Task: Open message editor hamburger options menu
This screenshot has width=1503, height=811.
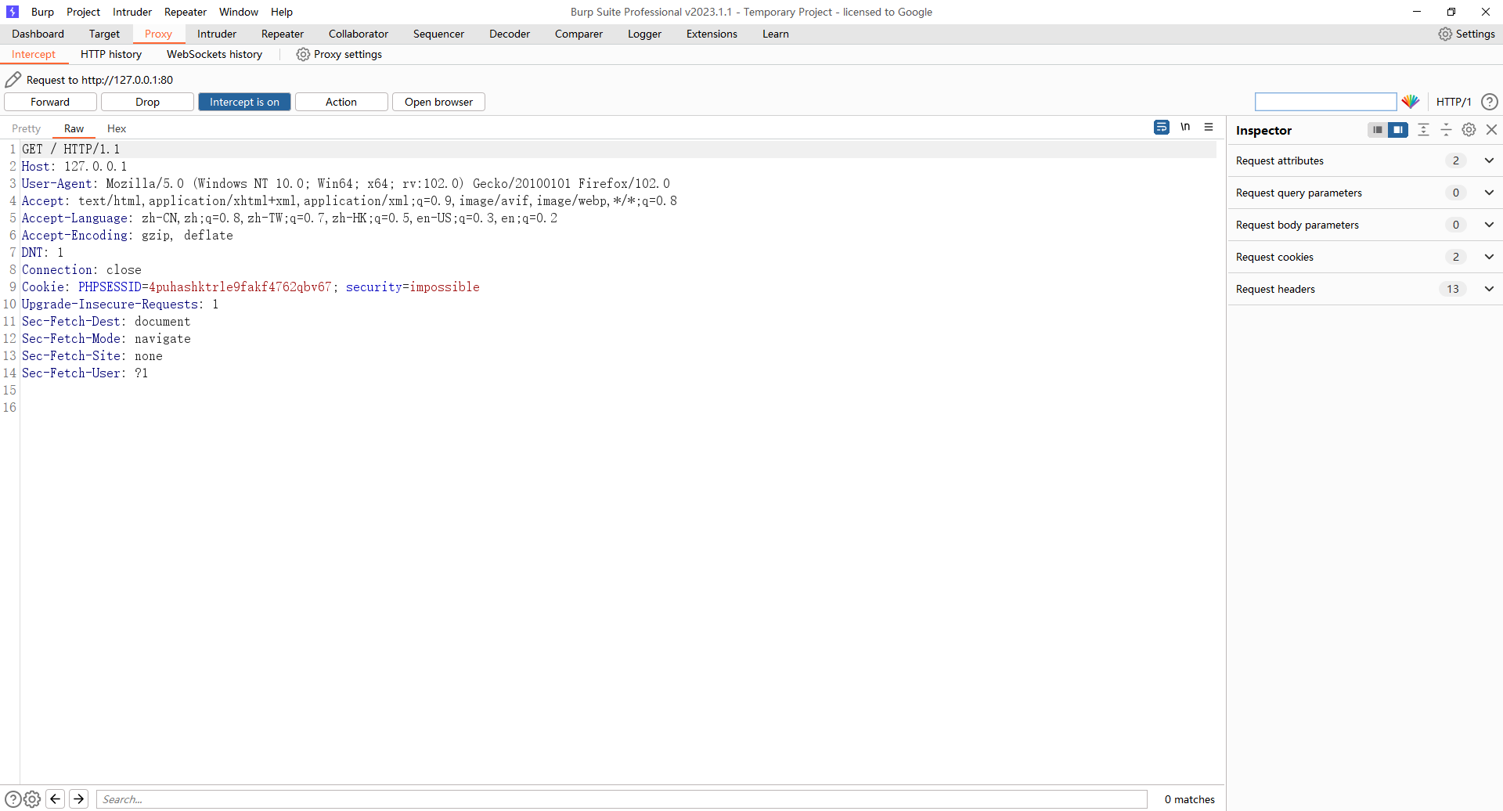Action: [1209, 127]
